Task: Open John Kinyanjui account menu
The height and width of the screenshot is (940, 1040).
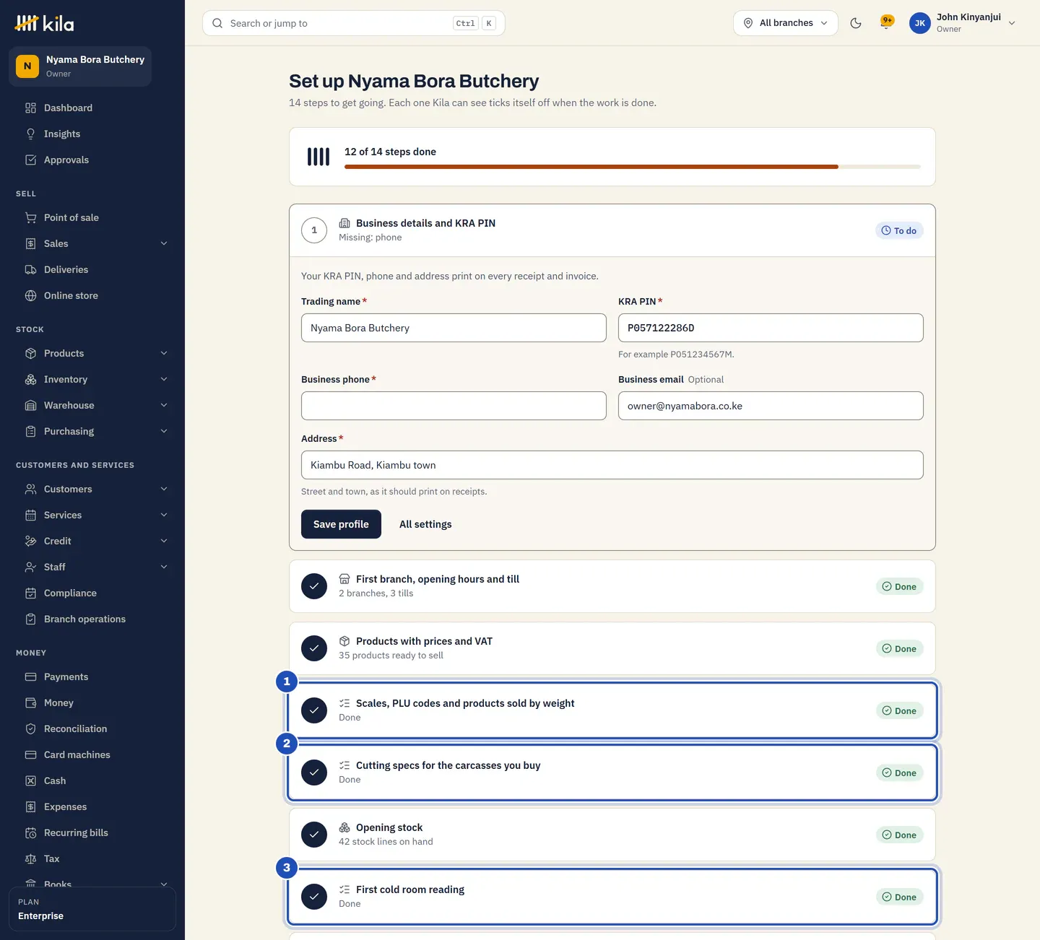Action: pyautogui.click(x=963, y=23)
